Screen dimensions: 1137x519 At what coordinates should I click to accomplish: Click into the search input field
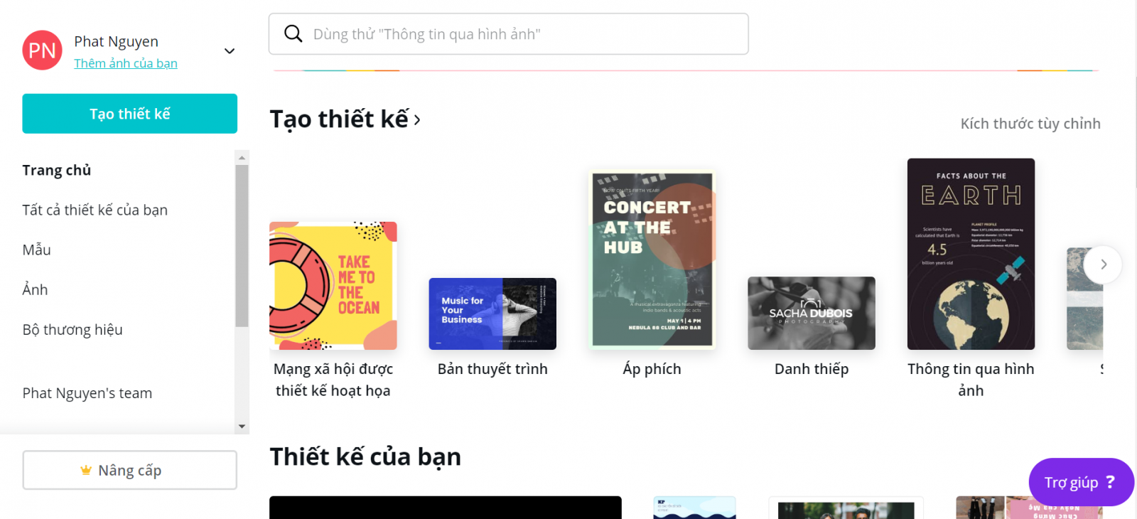508,33
